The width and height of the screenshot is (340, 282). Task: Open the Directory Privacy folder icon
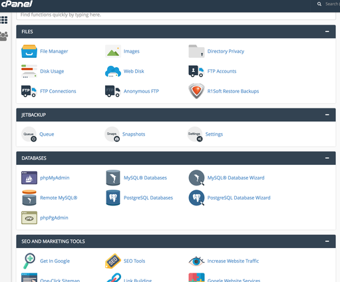(x=196, y=51)
